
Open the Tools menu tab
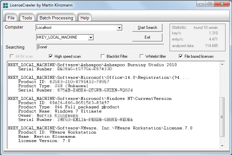(x=27, y=18)
